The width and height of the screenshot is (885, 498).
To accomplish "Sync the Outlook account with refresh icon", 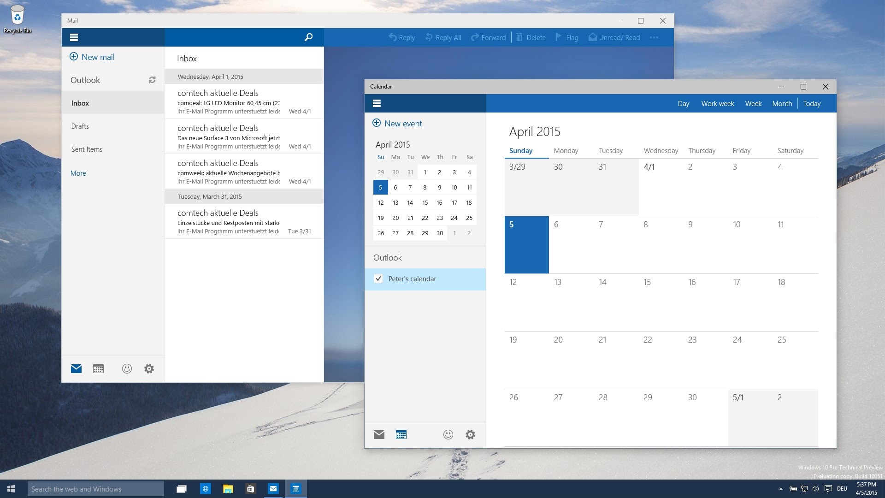I will pyautogui.click(x=152, y=80).
